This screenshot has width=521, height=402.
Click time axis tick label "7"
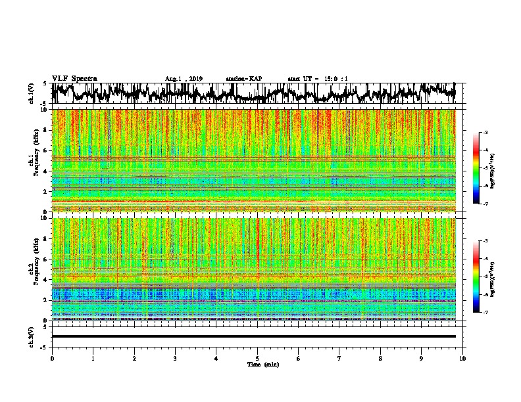tap(339, 358)
